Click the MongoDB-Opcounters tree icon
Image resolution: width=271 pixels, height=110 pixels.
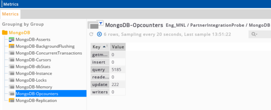point(12,94)
